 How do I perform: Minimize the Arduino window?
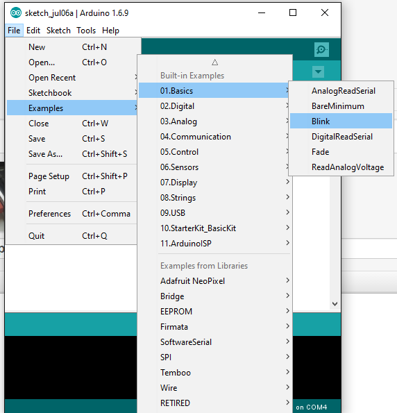pyautogui.click(x=262, y=12)
